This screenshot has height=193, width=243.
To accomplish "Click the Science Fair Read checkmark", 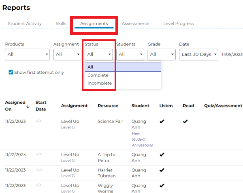I will 185,121.
